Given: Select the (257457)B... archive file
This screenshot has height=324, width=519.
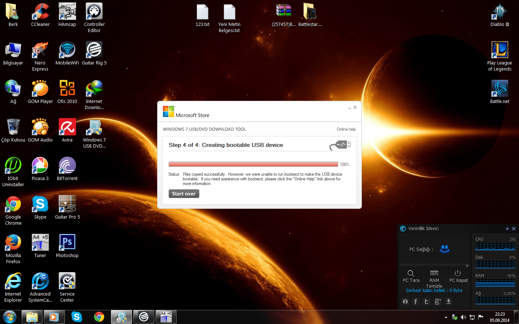Looking at the screenshot, I should 283,15.
